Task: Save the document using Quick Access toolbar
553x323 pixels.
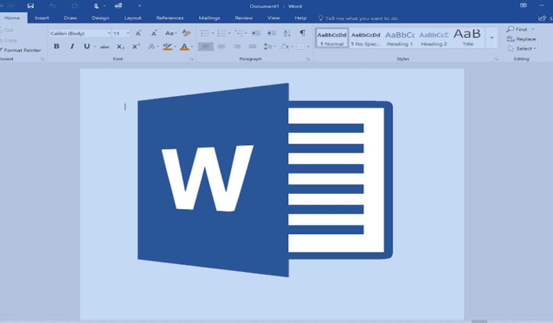Action: [30, 6]
